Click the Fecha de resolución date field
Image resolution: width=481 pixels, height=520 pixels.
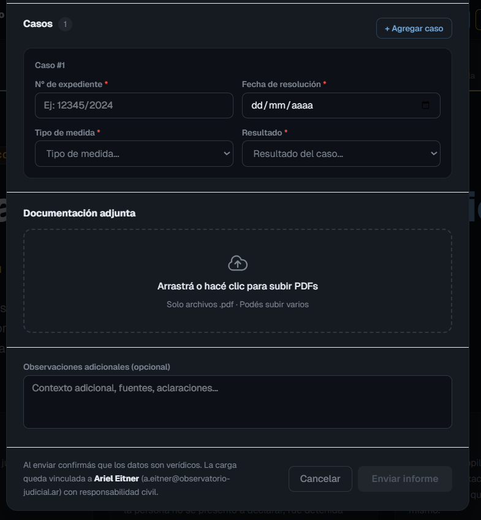pos(341,105)
